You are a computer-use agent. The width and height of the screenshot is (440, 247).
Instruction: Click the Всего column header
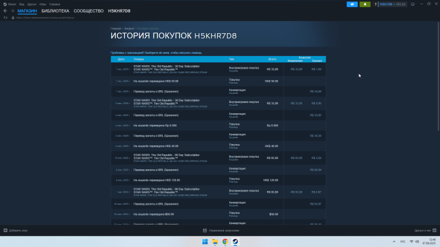[272, 59]
